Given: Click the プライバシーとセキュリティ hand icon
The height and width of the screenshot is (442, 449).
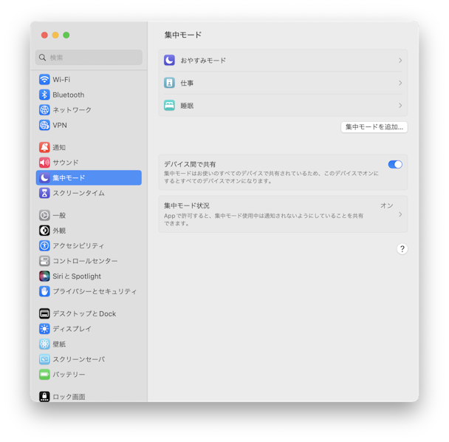Looking at the screenshot, I should click(44, 291).
